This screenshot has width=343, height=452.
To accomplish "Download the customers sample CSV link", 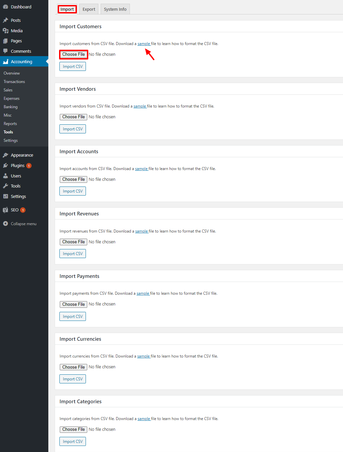I will coord(144,44).
